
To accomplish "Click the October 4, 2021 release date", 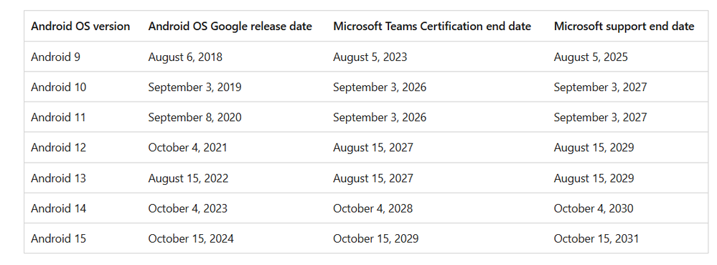I will coord(187,148).
